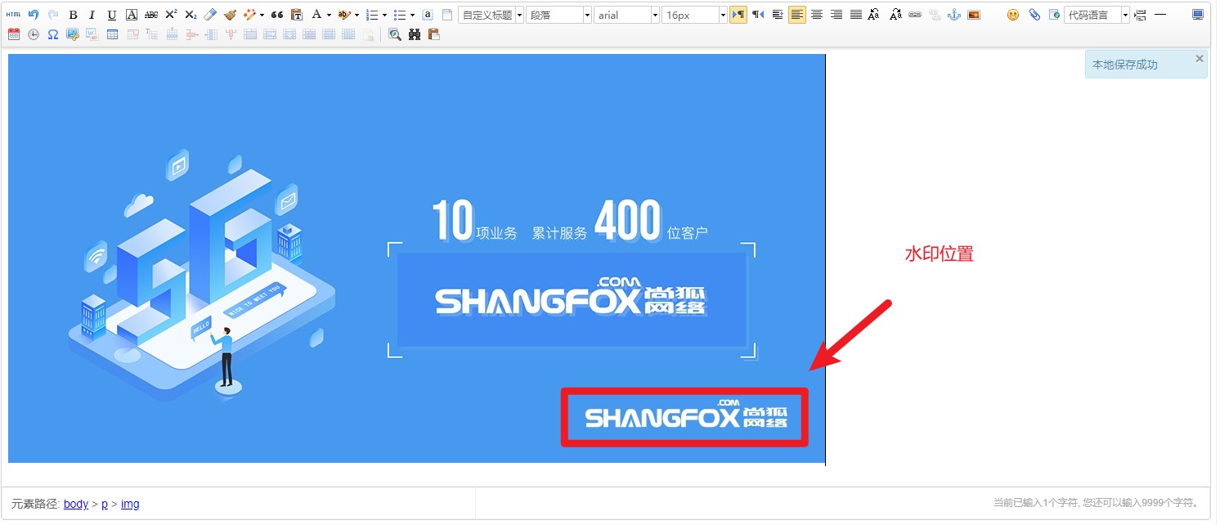1220x525 pixels.
Task: Apply text background highlight color
Action: 343,15
